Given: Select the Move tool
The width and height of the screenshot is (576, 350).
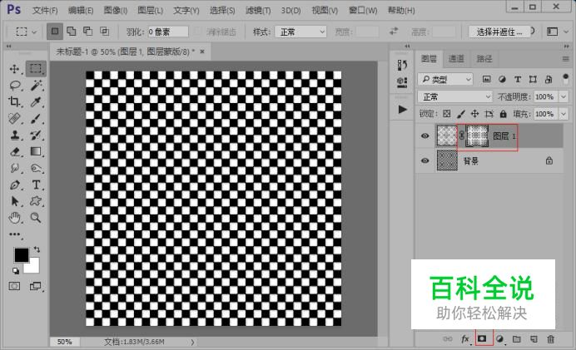Looking at the screenshot, I should [x=15, y=69].
